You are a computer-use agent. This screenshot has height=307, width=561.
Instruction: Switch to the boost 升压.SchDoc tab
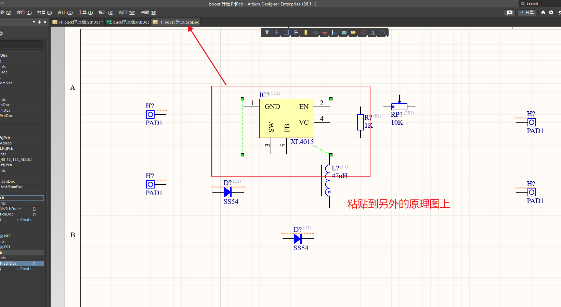pos(176,22)
